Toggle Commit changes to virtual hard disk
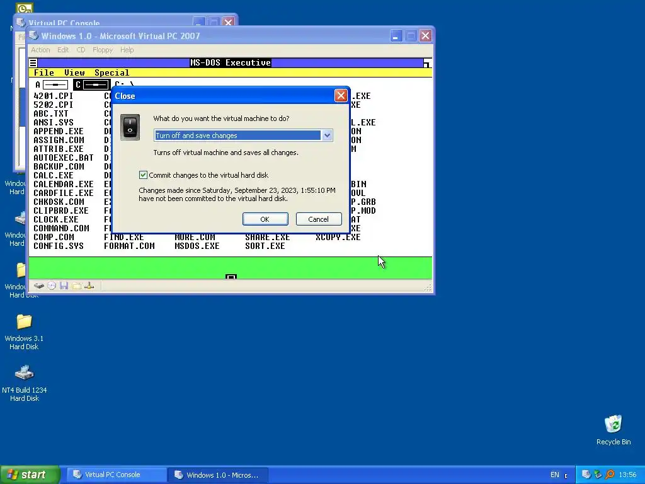This screenshot has width=645, height=484. (x=143, y=175)
